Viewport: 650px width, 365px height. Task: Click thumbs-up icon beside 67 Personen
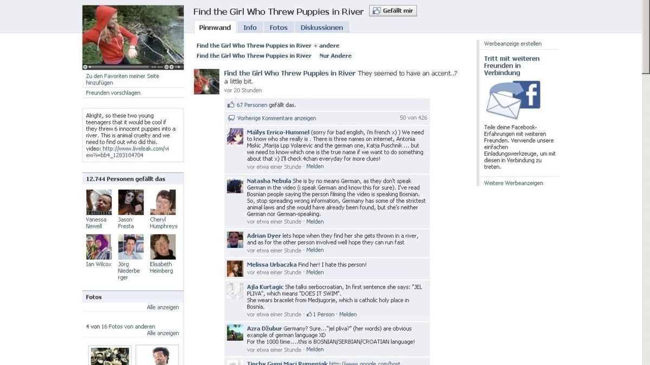pos(231,105)
